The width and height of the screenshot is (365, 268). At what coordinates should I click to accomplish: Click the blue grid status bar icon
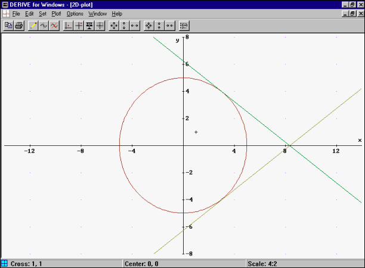tap(4, 264)
